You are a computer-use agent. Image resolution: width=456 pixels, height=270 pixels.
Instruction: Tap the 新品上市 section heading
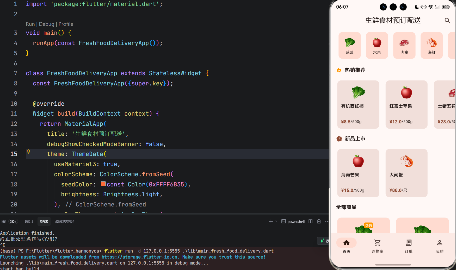[355, 139]
